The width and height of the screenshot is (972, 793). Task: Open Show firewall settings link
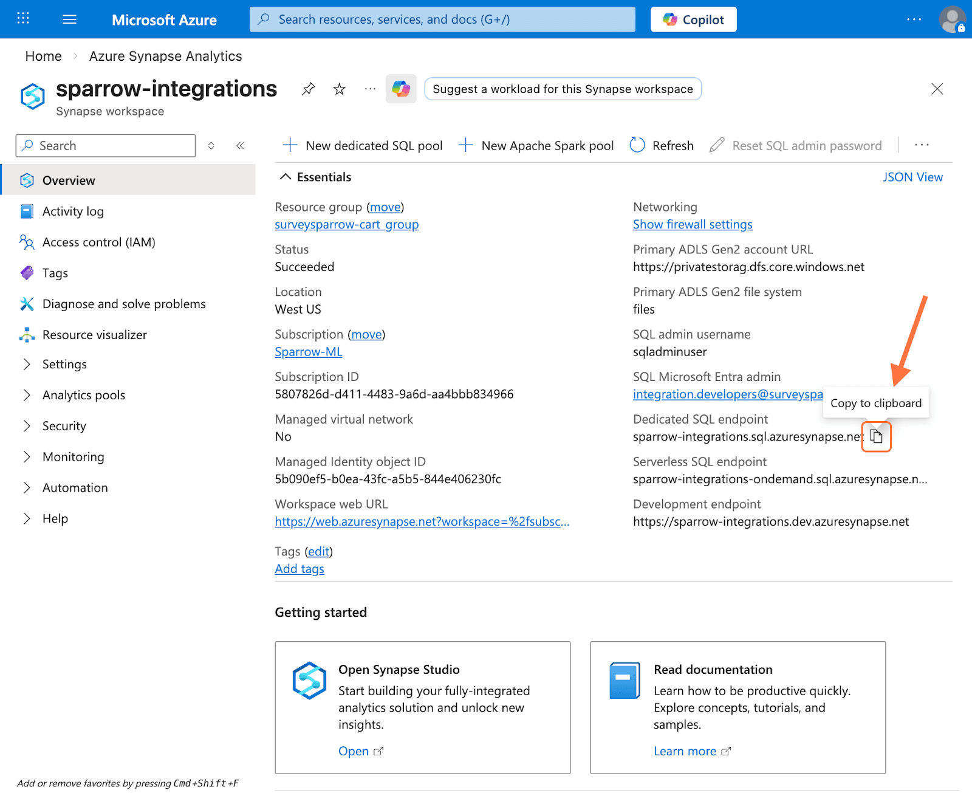tap(693, 224)
